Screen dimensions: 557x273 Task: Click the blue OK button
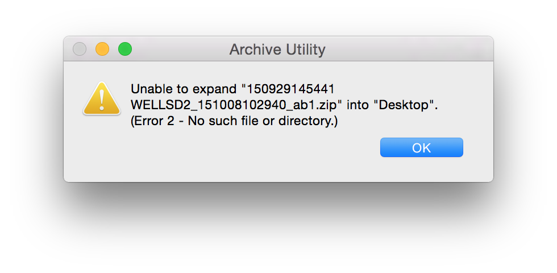(421, 147)
